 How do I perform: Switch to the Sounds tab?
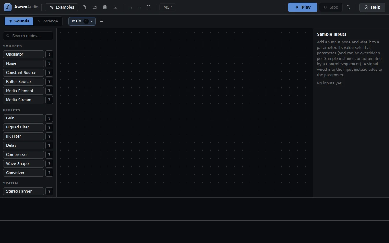coord(19,21)
